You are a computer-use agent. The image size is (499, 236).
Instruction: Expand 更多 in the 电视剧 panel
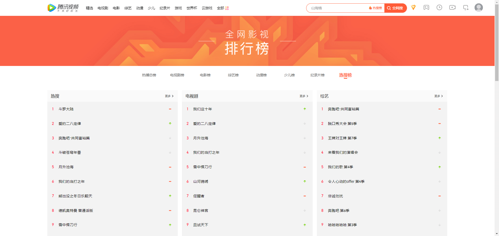click(x=304, y=96)
